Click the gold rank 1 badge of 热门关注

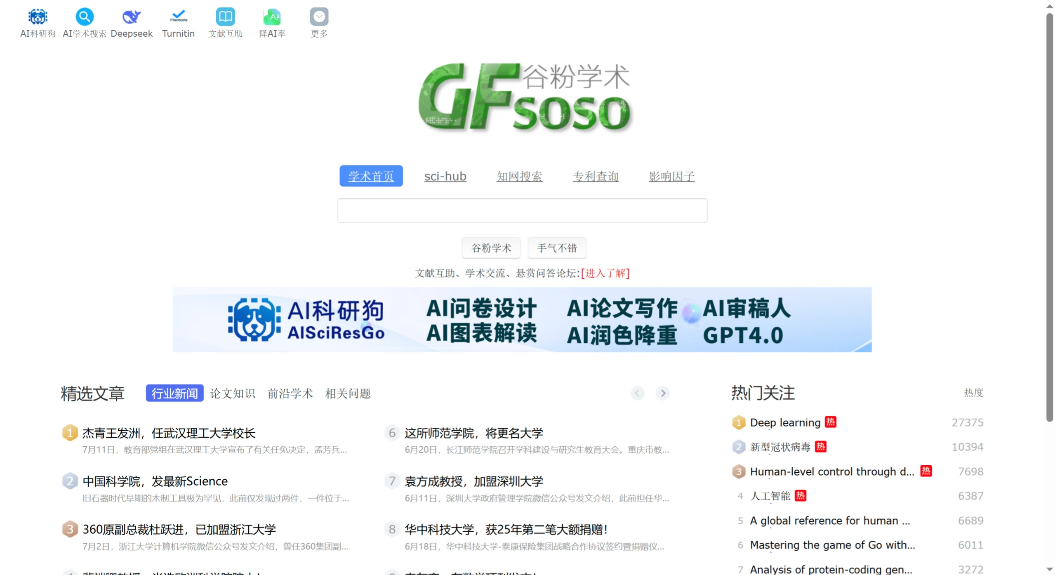point(739,422)
